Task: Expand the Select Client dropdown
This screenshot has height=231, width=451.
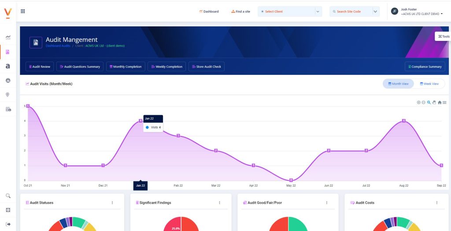Action: [x=318, y=11]
